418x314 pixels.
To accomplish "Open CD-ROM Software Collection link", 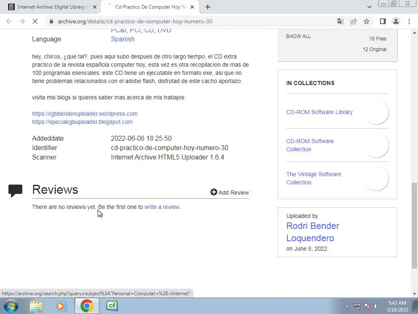I will (310, 145).
